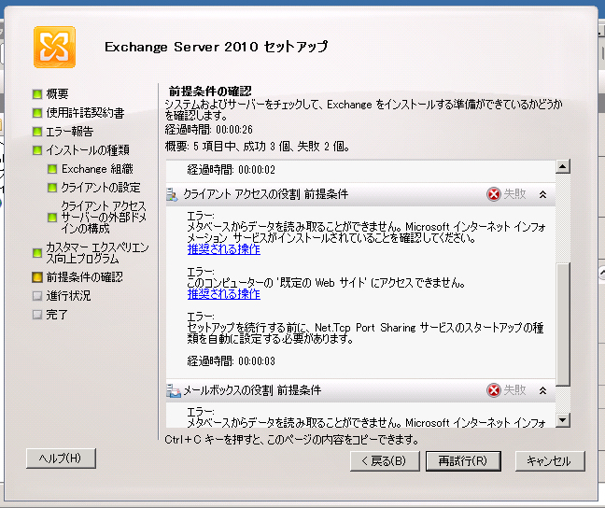Click the green indicator beside Exchange 組織
Screen dimensions: 605x508
tap(52, 169)
